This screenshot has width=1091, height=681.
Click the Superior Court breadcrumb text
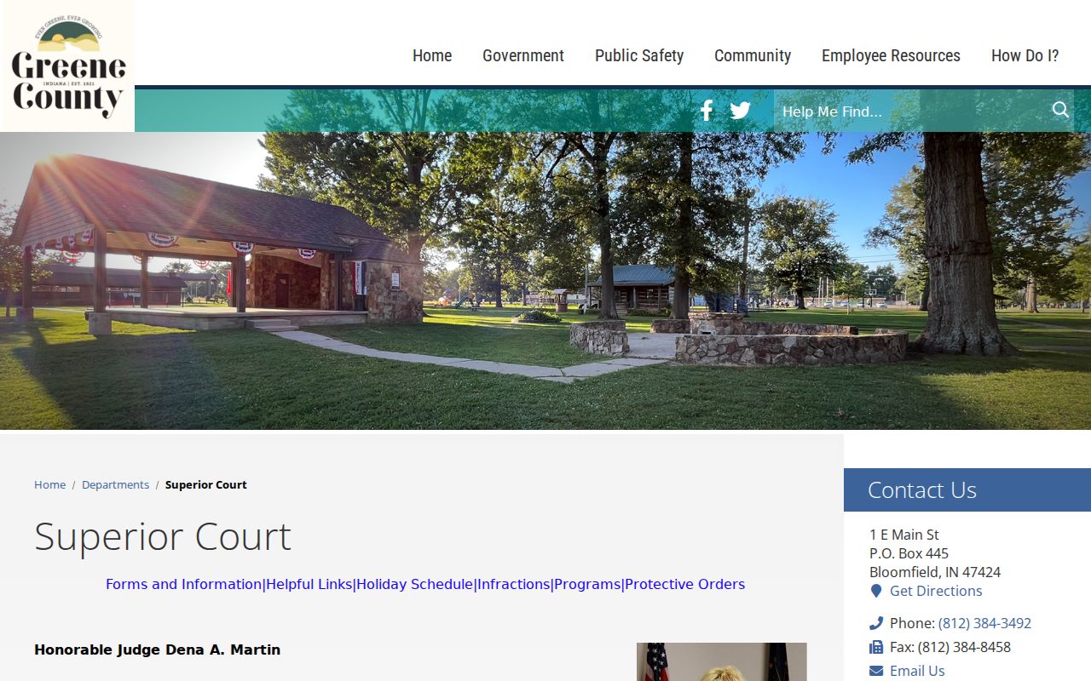(206, 484)
